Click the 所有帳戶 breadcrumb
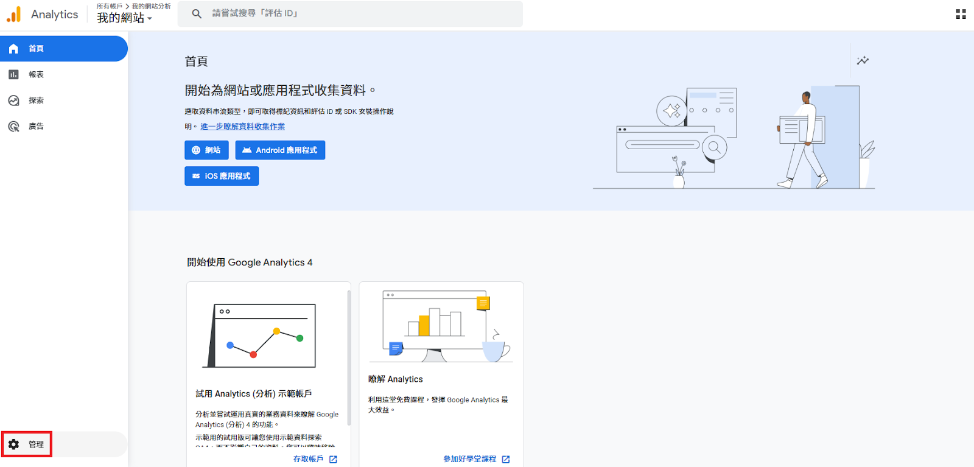Screen dimensions: 974x467 coord(110,6)
